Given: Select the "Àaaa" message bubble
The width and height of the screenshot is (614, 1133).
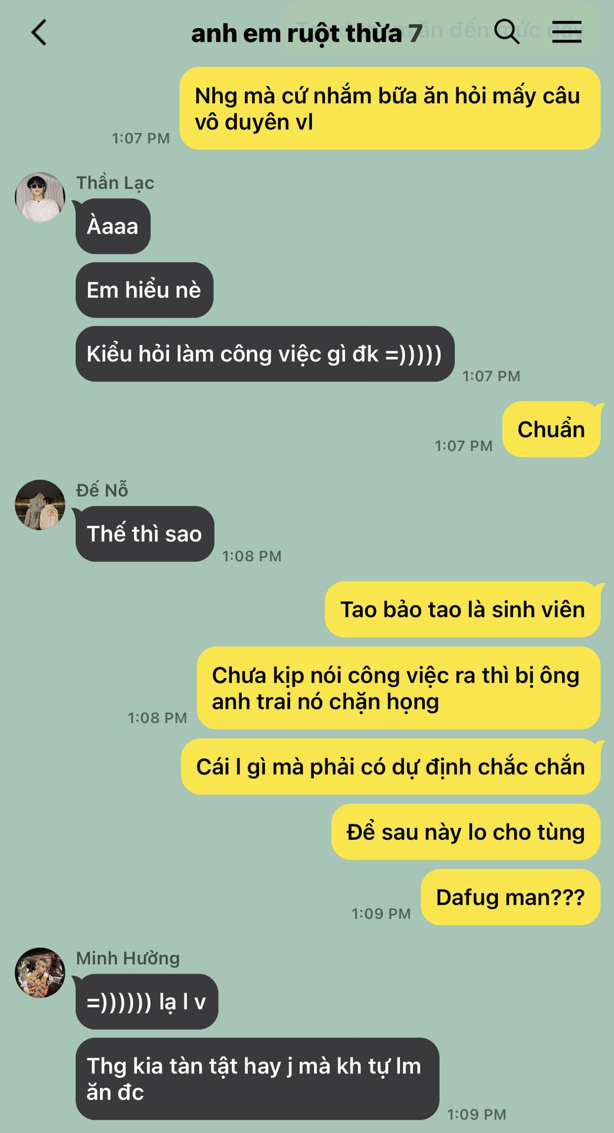Looking at the screenshot, I should [x=113, y=226].
